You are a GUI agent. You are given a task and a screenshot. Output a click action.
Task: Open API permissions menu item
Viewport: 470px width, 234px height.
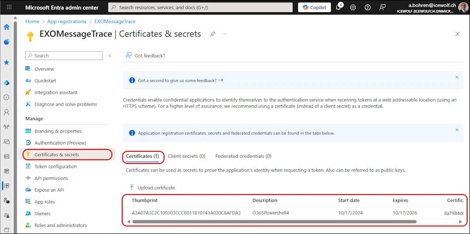(x=51, y=178)
